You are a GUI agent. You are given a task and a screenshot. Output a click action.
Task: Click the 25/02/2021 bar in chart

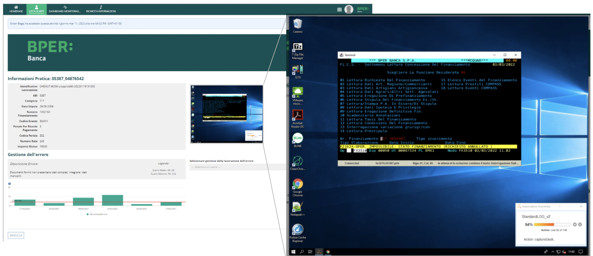pos(112,200)
